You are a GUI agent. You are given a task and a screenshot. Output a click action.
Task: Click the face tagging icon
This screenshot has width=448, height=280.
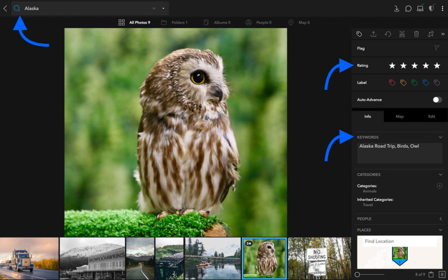click(x=402, y=34)
